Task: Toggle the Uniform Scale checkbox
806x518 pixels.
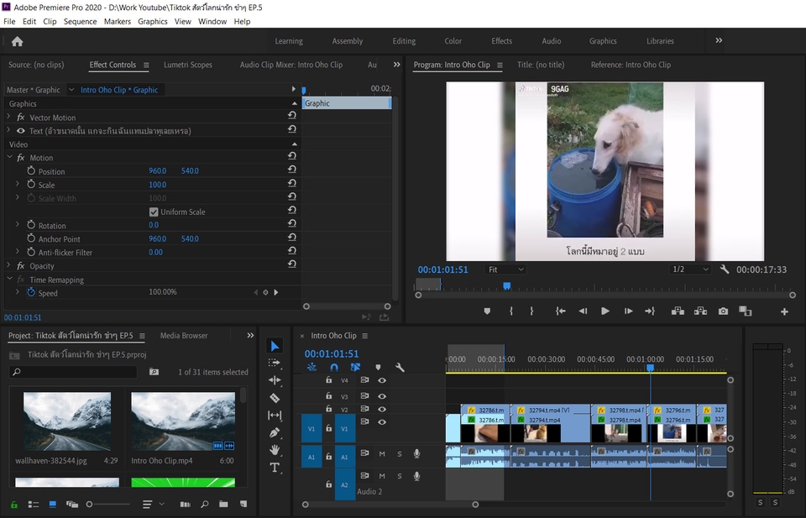Action: click(154, 212)
